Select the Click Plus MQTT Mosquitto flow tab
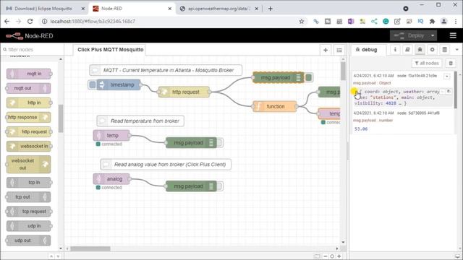Viewport: 463px width, 260px height. [110, 50]
